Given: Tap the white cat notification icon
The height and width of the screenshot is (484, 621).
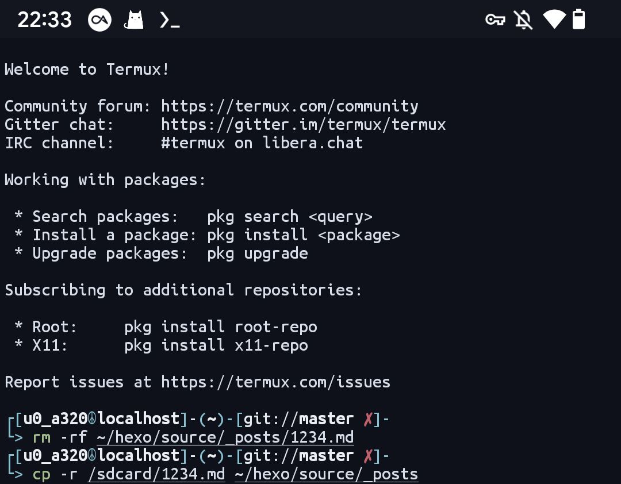Looking at the screenshot, I should click(134, 20).
